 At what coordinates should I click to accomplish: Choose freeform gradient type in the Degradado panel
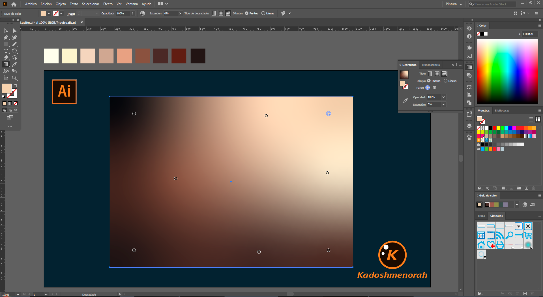[444, 74]
